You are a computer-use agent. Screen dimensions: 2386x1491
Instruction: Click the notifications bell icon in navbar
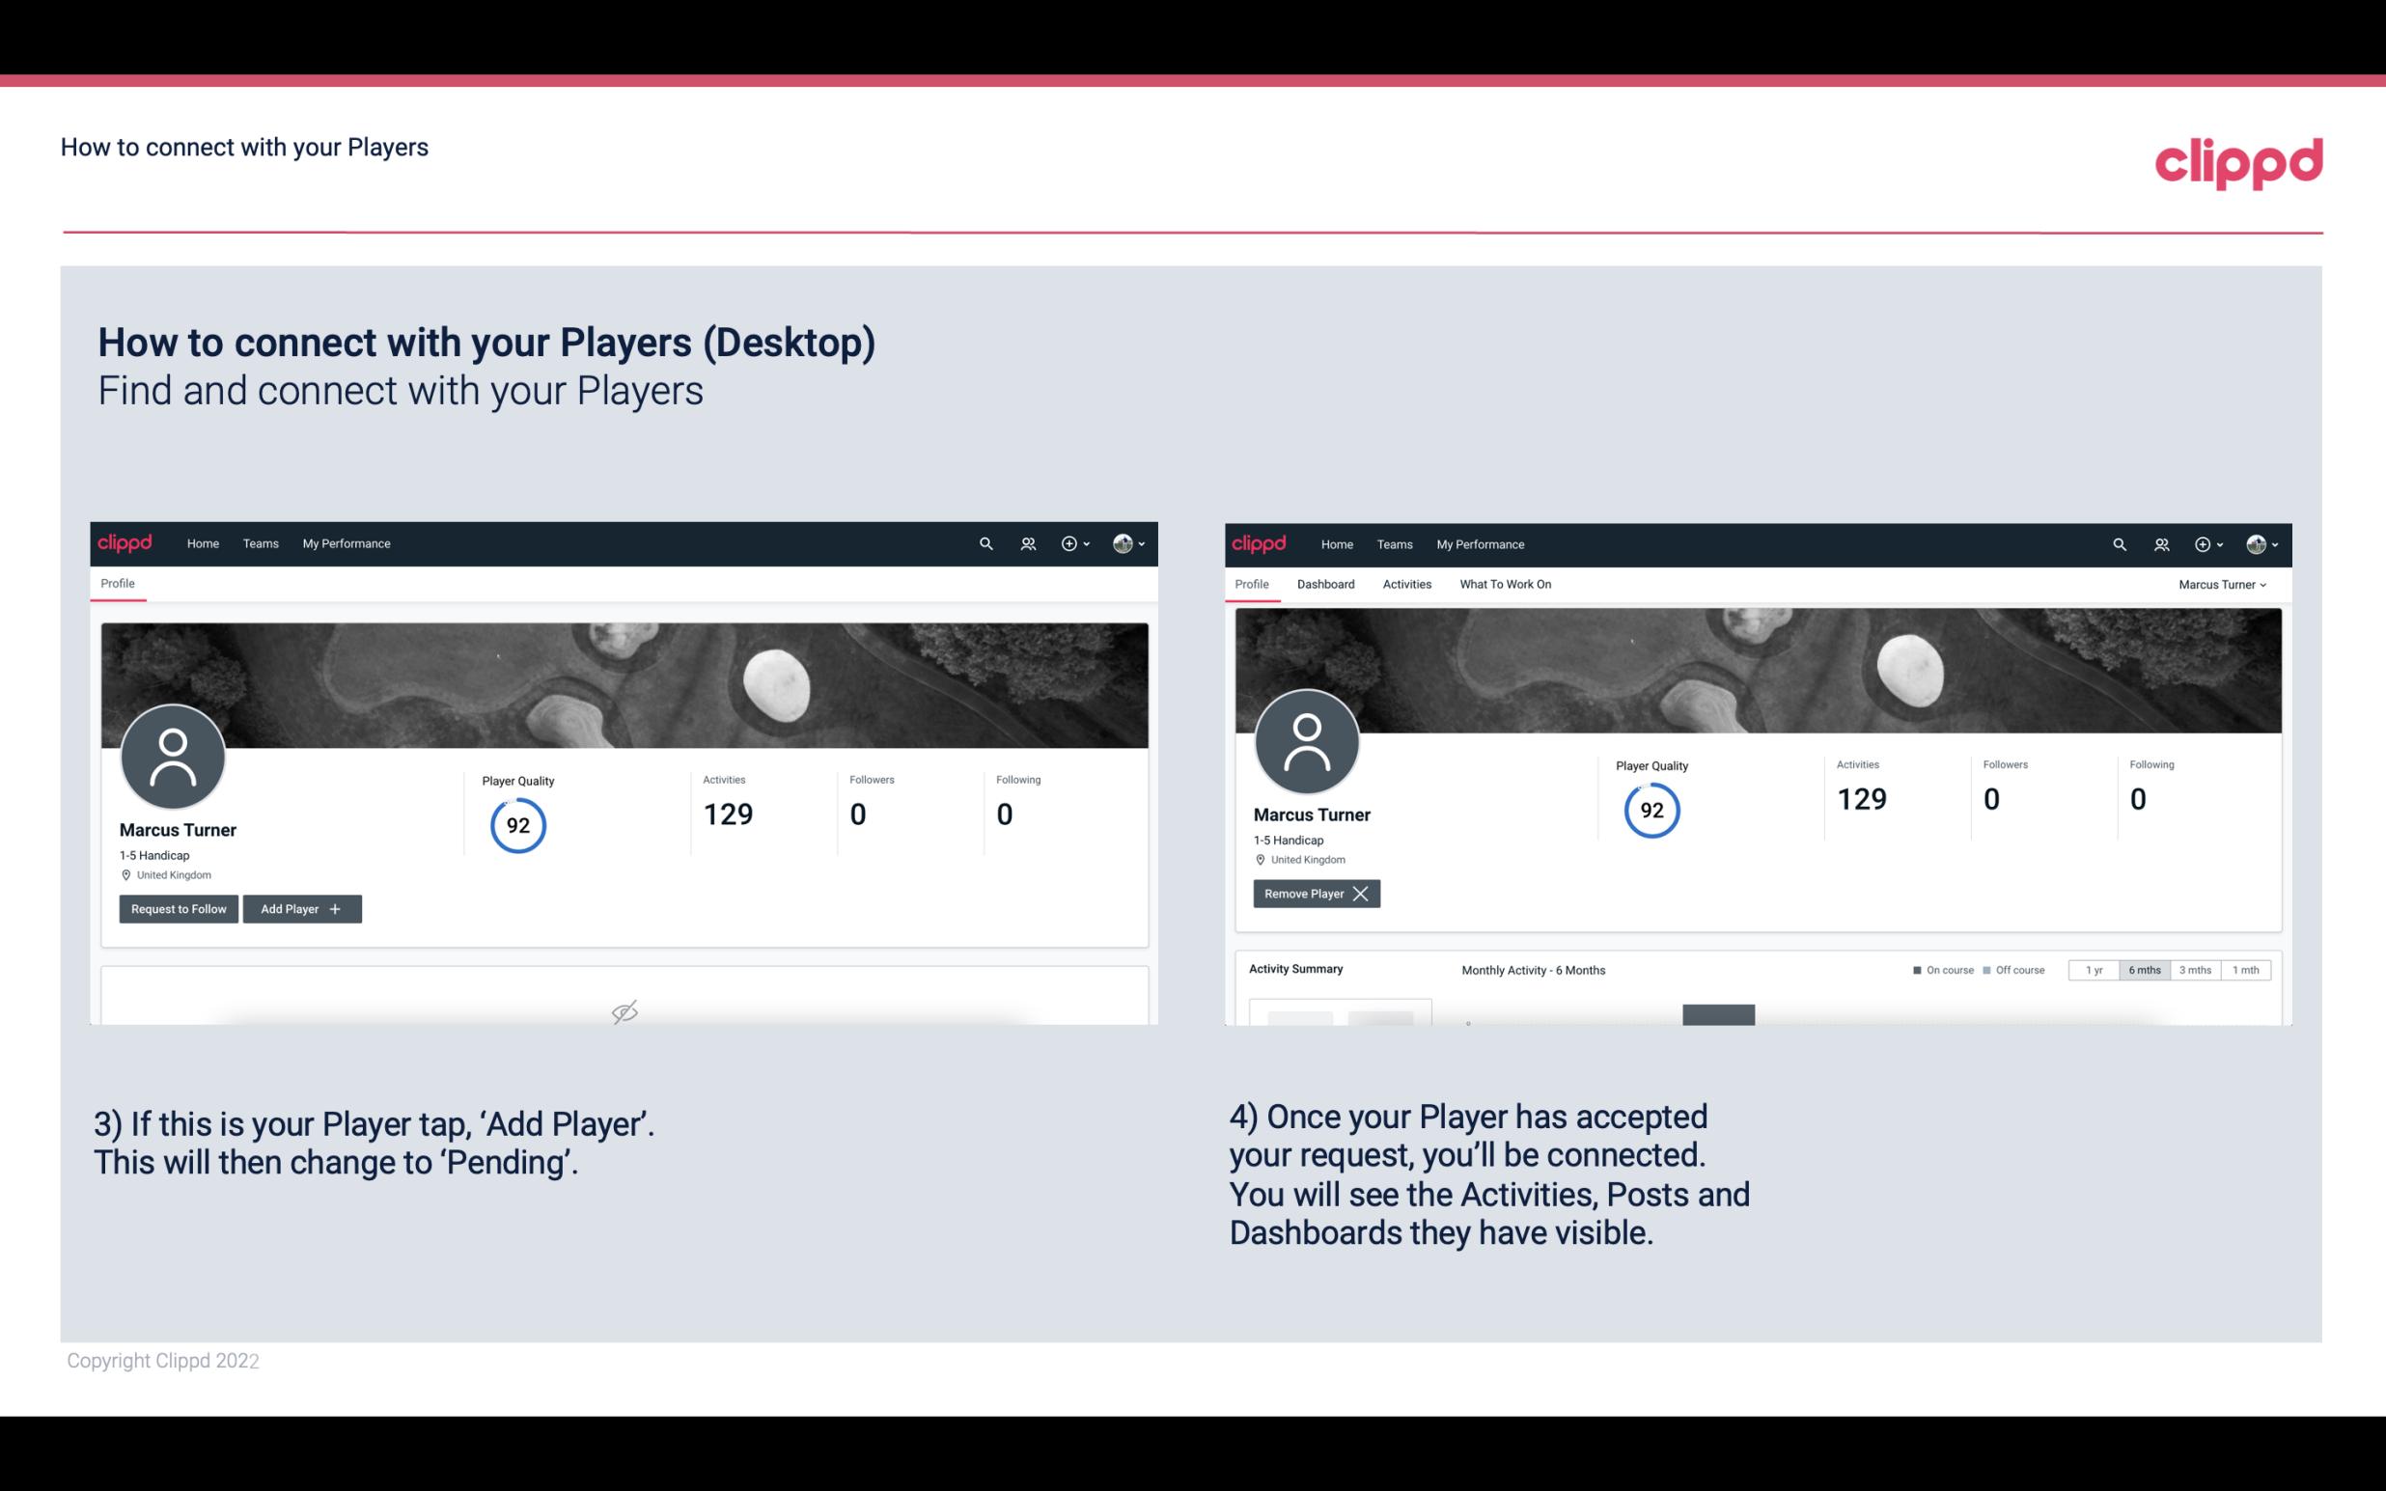pos(1025,542)
